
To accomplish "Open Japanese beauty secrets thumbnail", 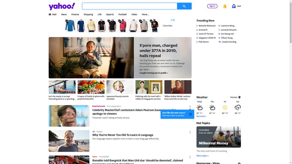I will tap(120, 87).
